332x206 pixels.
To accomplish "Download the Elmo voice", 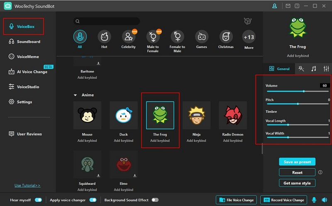I will 134,176.
